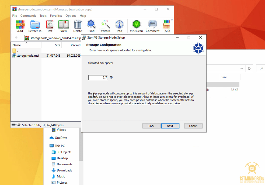Open Pictures in navigation pane
265x185 pixels.
pos(60,183)
